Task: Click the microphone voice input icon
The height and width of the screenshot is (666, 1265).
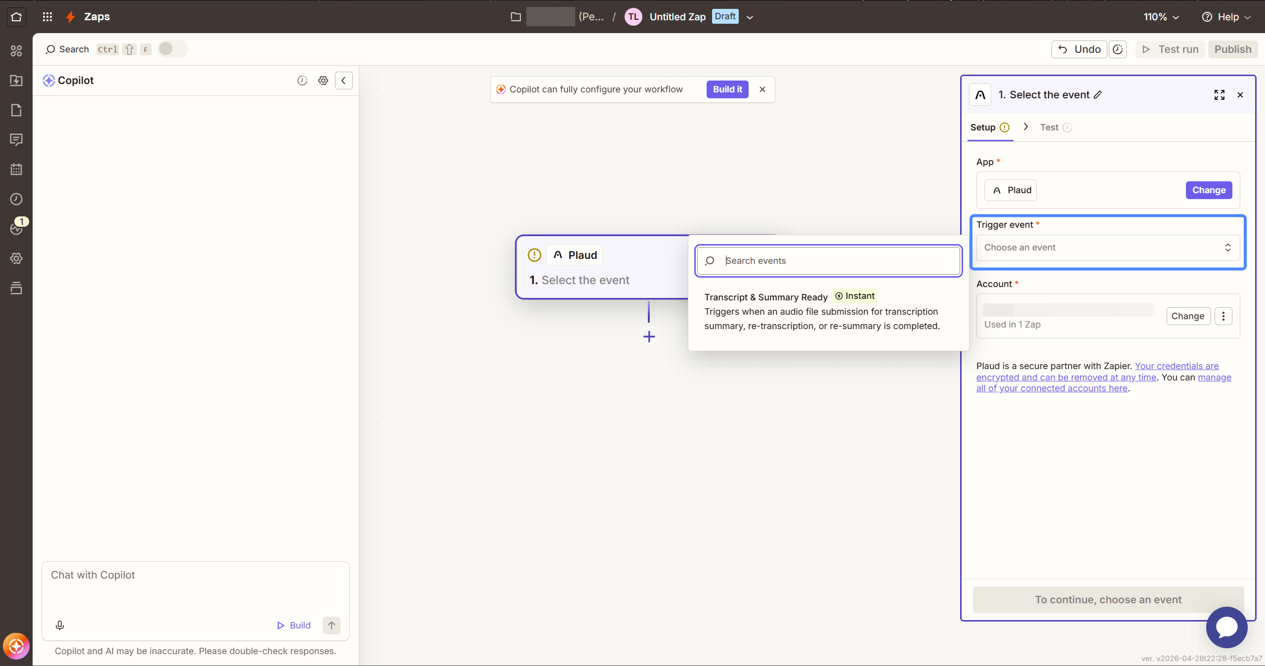Action: tap(60, 625)
